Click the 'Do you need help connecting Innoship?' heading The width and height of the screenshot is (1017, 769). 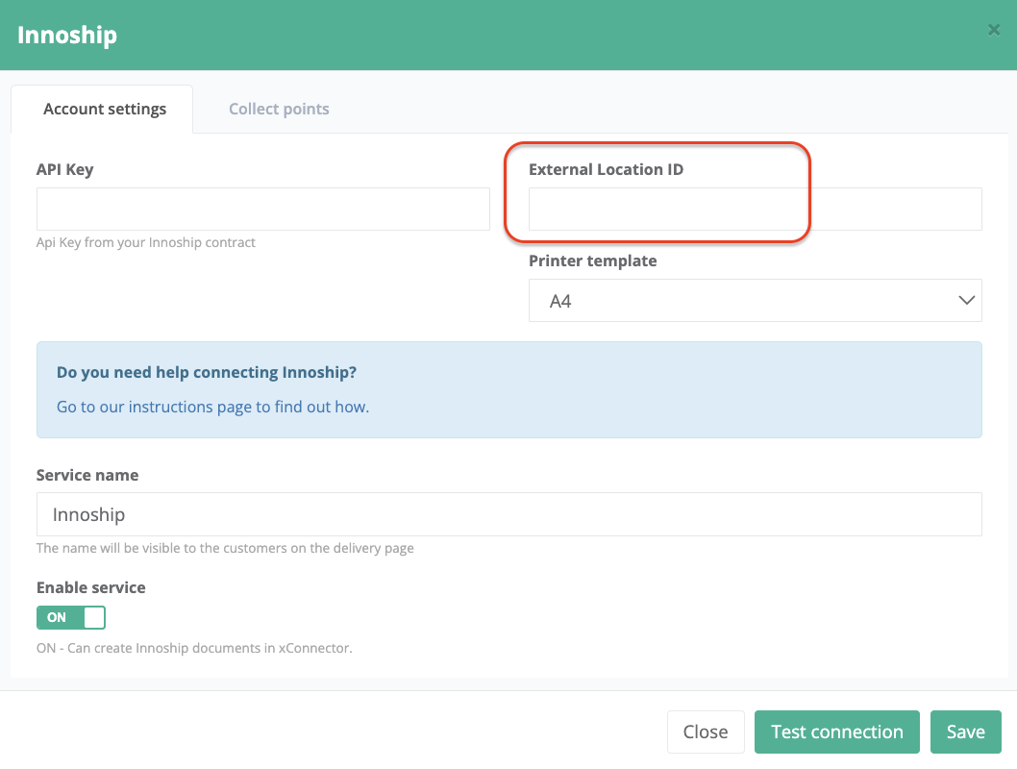[207, 373]
